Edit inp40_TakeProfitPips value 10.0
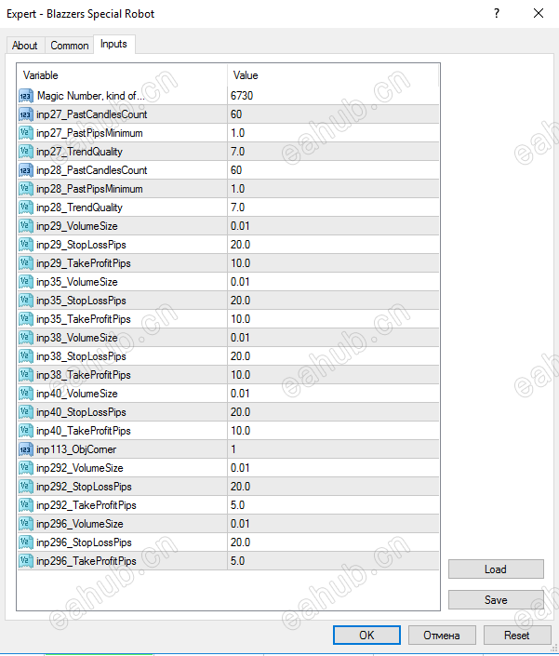Viewport: 559px width, 656px height. coord(333,431)
